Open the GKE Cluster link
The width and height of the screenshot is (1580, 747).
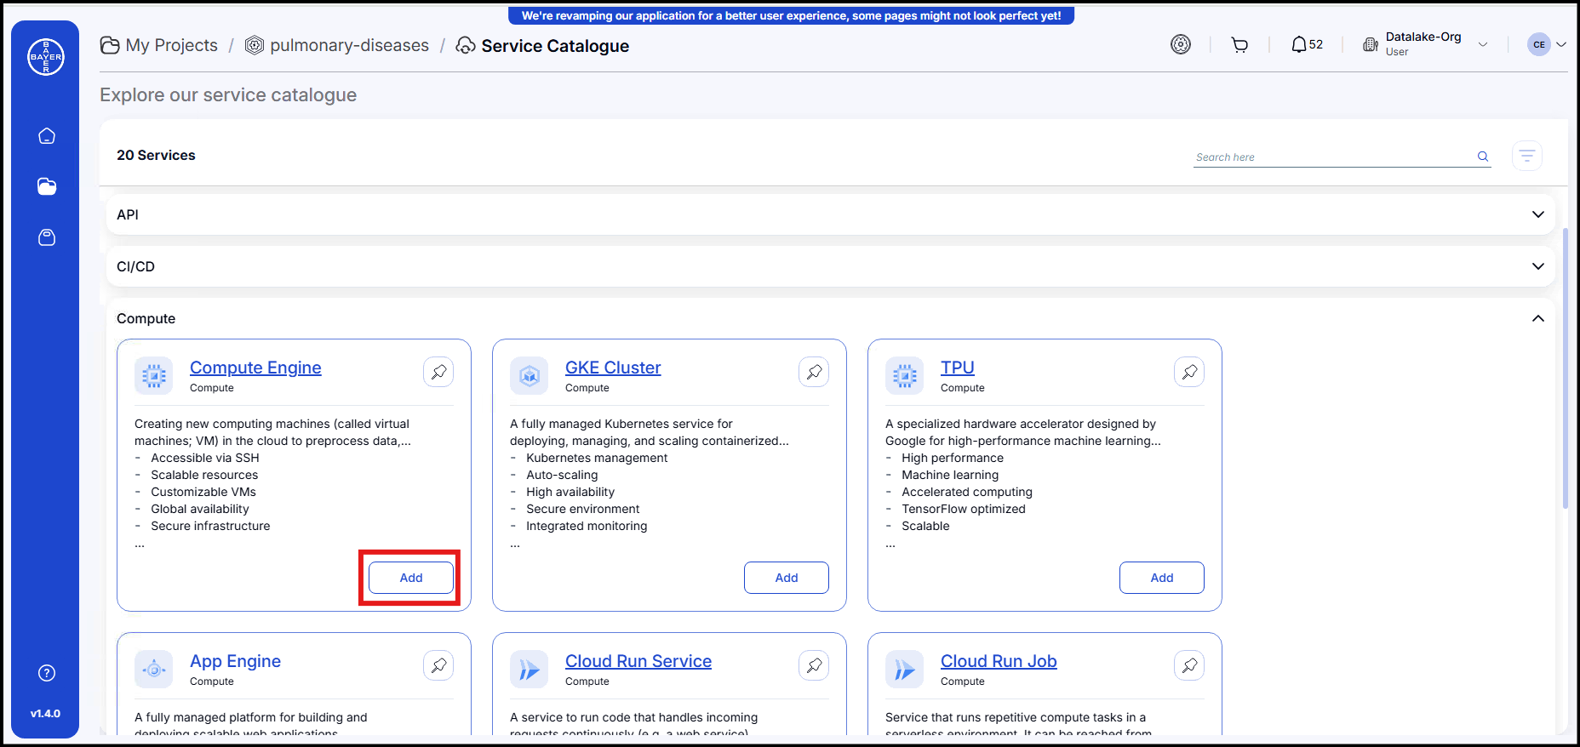point(613,368)
